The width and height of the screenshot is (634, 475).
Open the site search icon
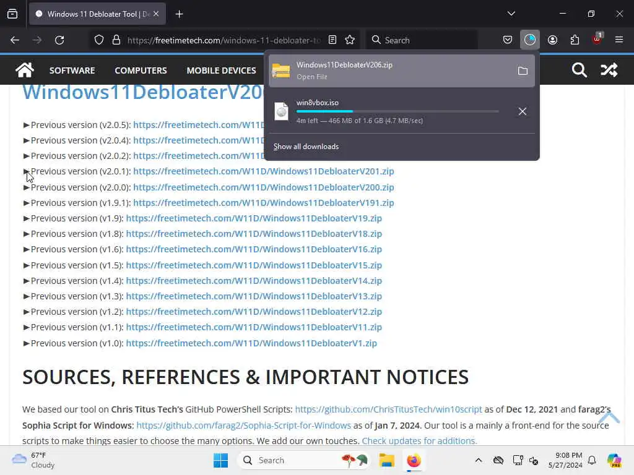[579, 71]
